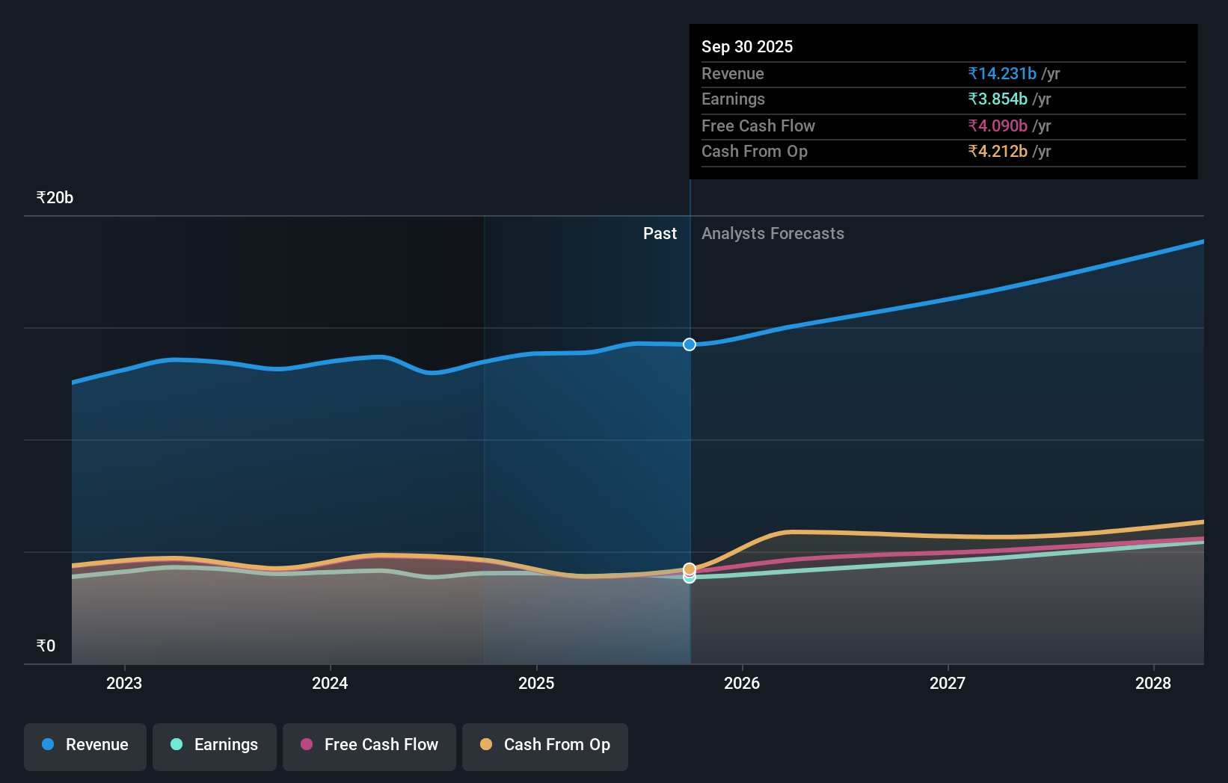Image resolution: width=1228 pixels, height=783 pixels.
Task: Click the 2027 year label on the axis
Action: point(948,683)
